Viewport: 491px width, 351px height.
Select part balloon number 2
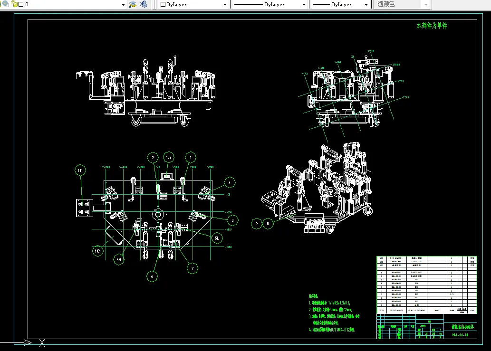pos(153,158)
